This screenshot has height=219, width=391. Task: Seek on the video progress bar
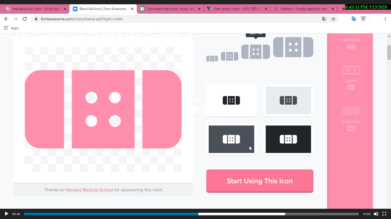(191, 214)
